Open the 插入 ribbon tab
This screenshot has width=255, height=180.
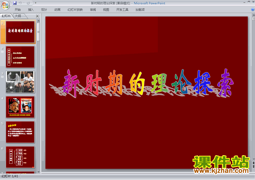pos(31,10)
